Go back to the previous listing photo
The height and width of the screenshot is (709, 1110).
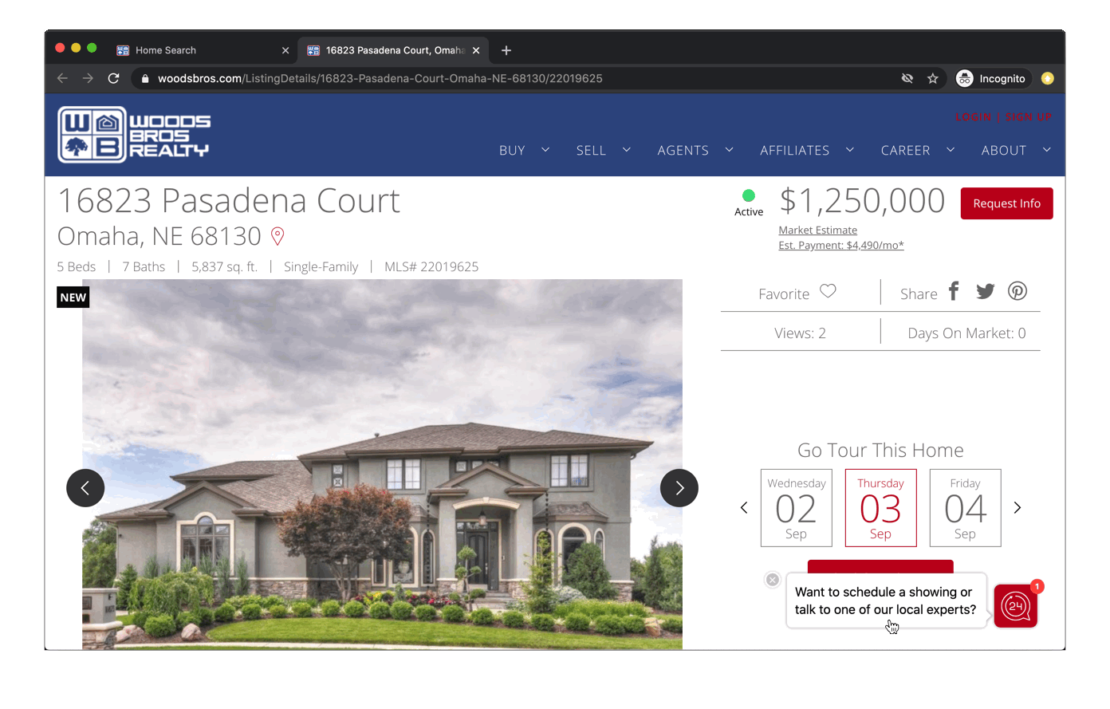tap(85, 487)
